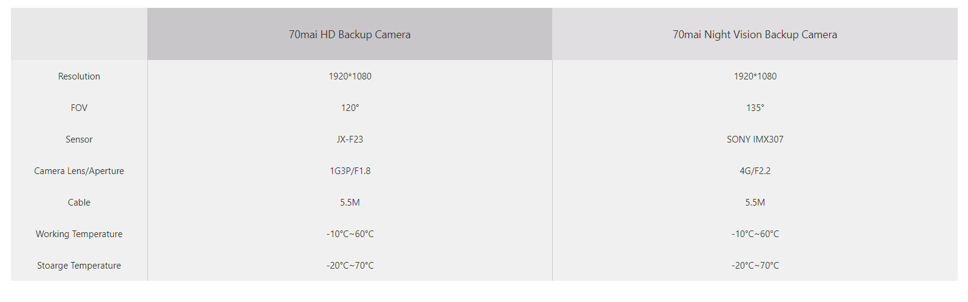Click the 70mai HD Backup Camera header
Screen dimensions: 968x302
[350, 35]
